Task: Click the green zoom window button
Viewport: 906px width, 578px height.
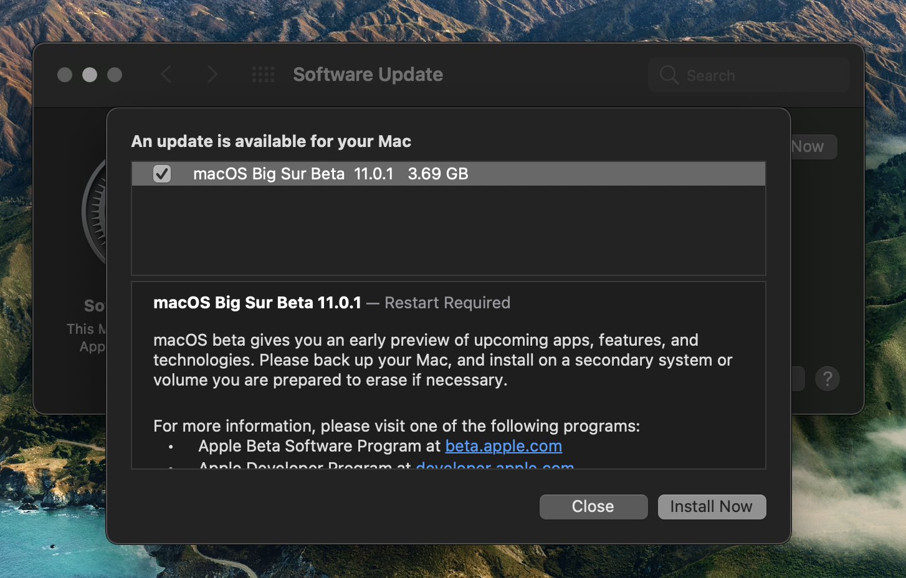Action: tap(115, 75)
